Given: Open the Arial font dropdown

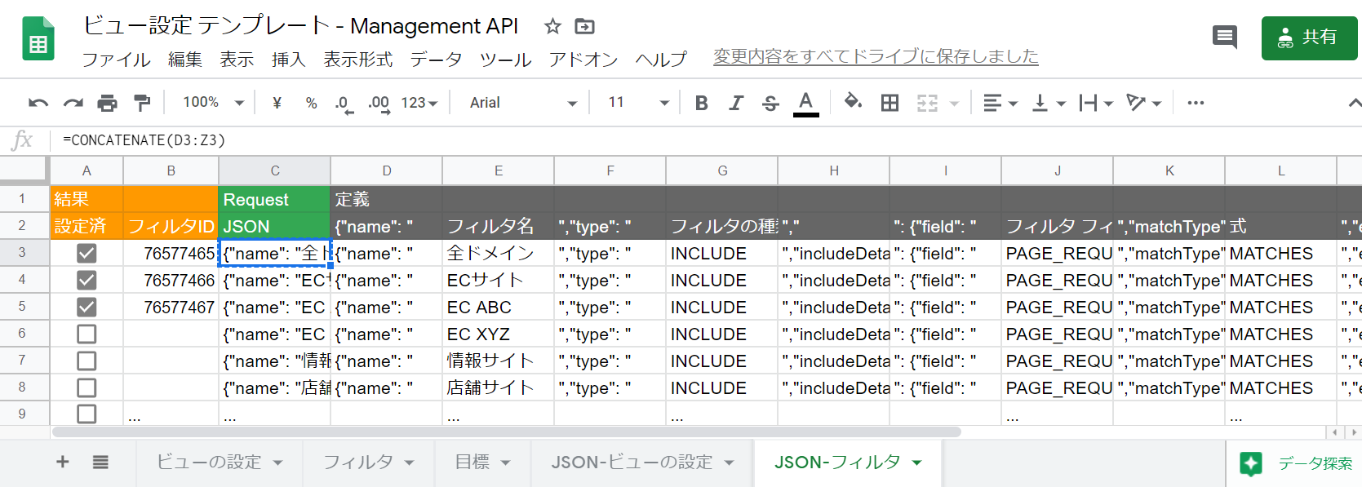Looking at the screenshot, I should coord(523,103).
